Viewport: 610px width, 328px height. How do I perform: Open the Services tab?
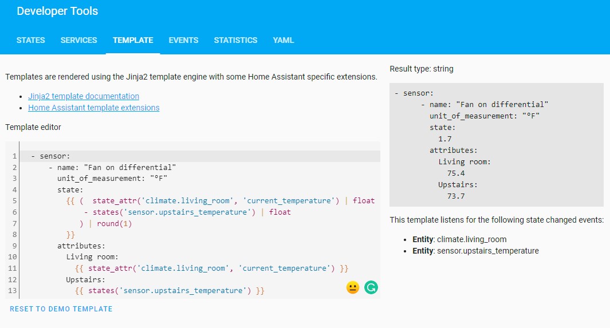[79, 40]
